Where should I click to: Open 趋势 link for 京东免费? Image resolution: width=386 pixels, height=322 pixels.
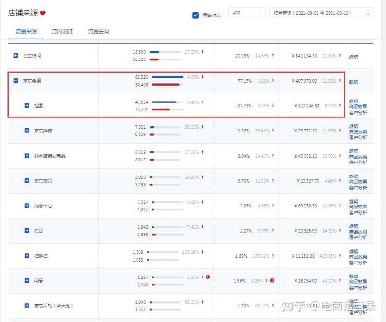pos(354,82)
